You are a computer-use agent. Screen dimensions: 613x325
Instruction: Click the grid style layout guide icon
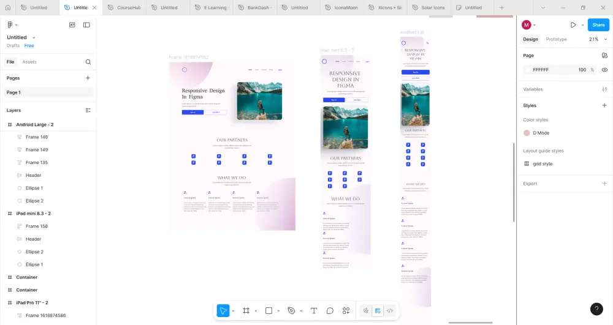(527, 164)
